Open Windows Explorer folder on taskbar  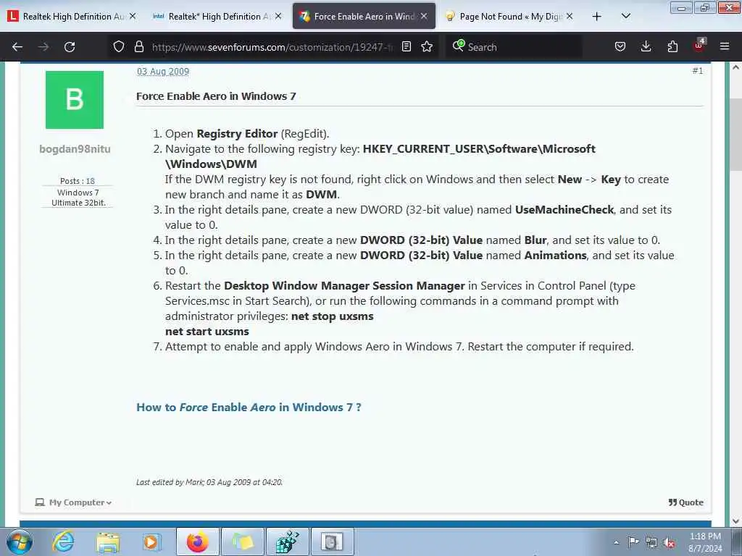108,542
